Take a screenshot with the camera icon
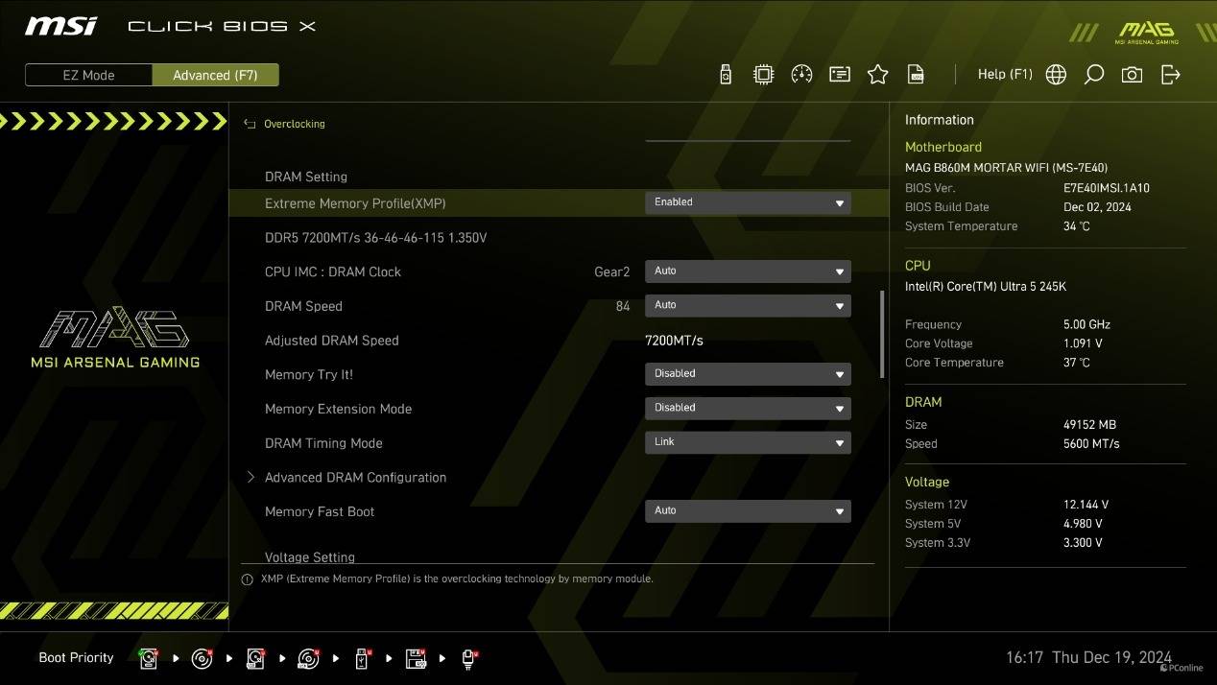The height and width of the screenshot is (685, 1217). (1132, 75)
